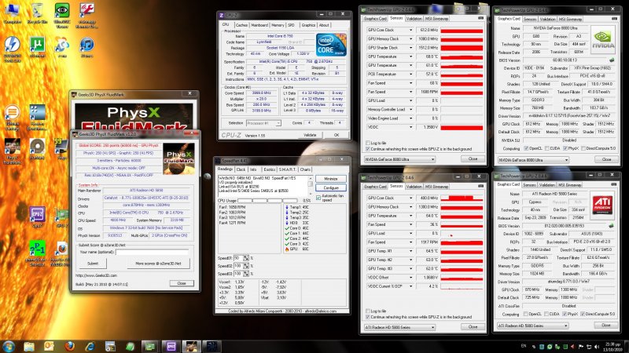Click the Intel Core i5 logo in CPU-Z
The width and height of the screenshot is (629, 353).
point(331,45)
